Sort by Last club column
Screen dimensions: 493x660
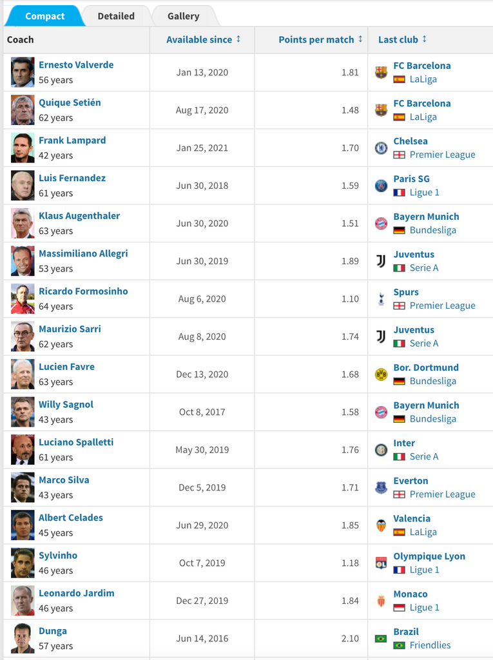(403, 39)
